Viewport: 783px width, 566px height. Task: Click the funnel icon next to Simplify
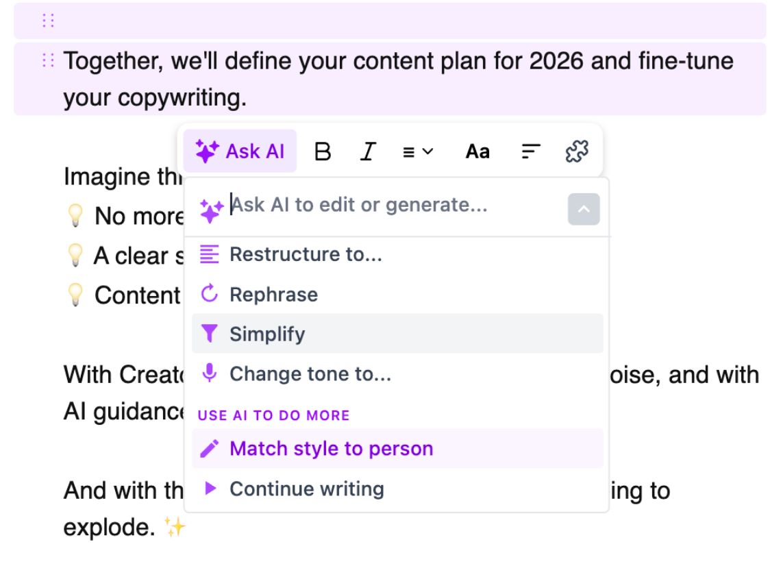coord(210,334)
